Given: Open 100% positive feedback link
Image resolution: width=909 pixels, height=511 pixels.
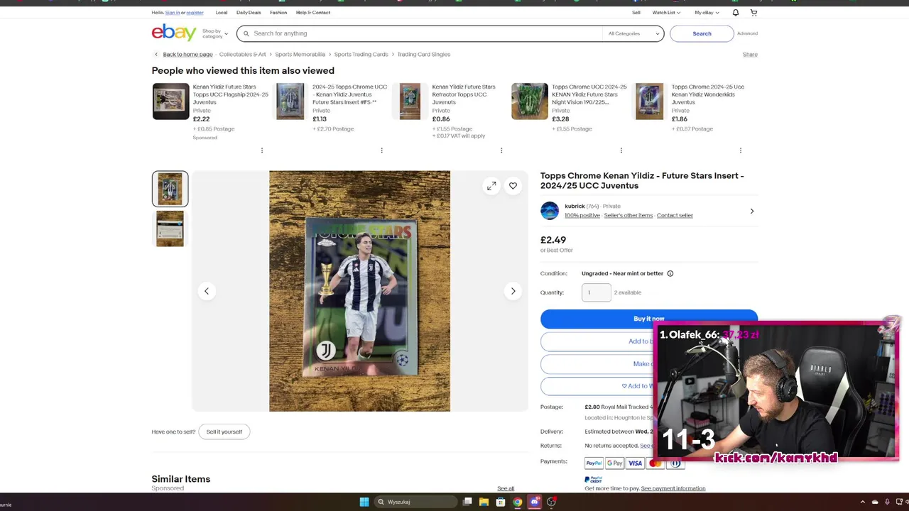Looking at the screenshot, I should (582, 215).
